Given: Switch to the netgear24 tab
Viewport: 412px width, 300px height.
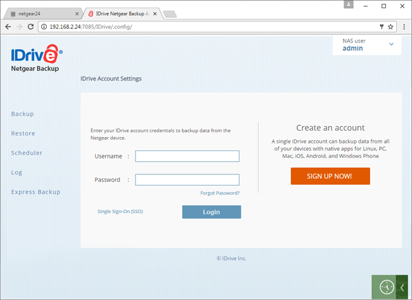Looking at the screenshot, I should 43,14.
